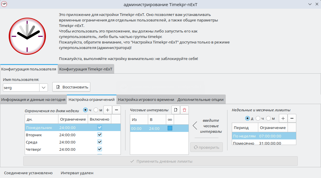
Task: Click Среда limit value 24:00:00
Action: 67,142
